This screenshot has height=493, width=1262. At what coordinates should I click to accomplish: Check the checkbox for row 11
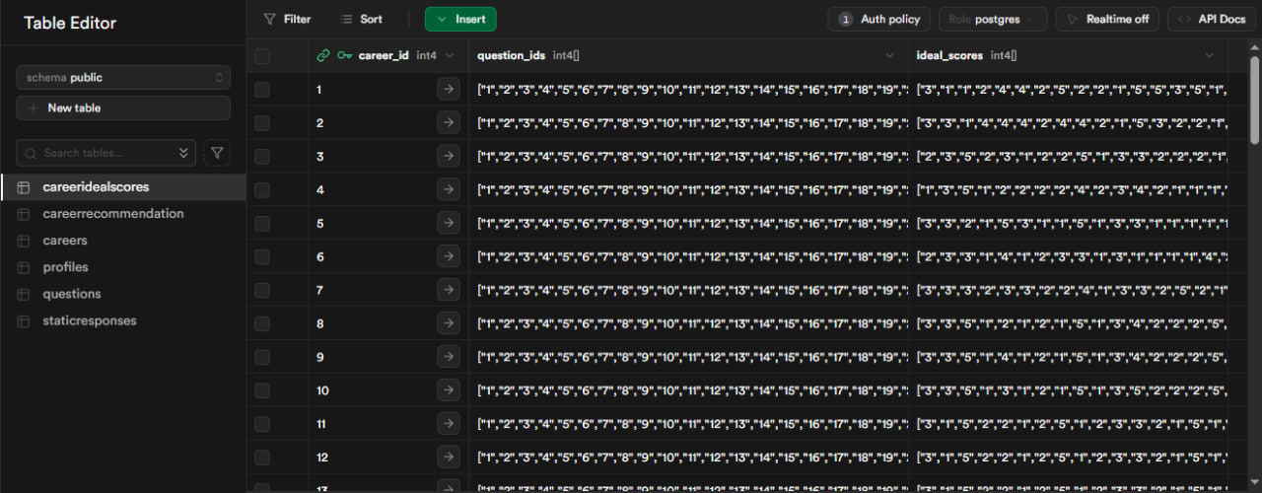click(x=262, y=425)
